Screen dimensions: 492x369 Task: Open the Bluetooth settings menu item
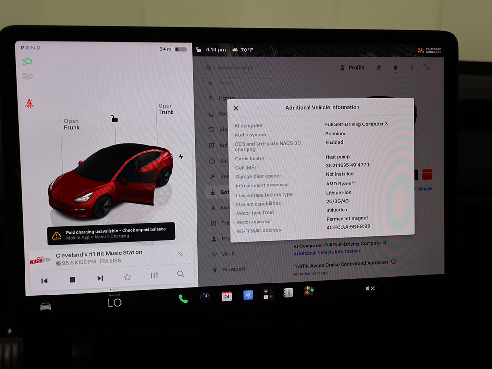point(230,269)
